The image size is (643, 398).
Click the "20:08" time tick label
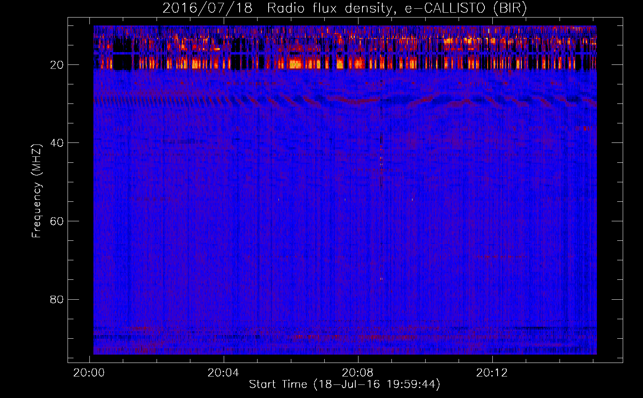point(358,373)
